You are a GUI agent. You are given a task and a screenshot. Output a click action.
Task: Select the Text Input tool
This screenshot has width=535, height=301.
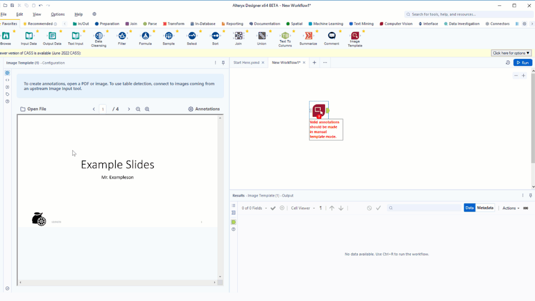point(76,38)
